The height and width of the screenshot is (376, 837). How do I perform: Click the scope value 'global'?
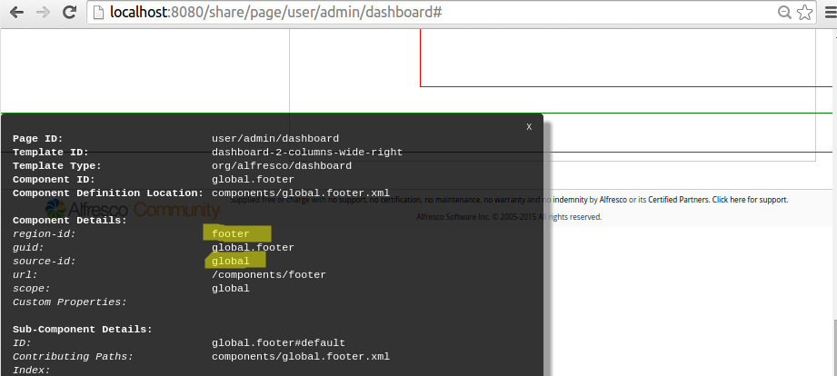[231, 289]
